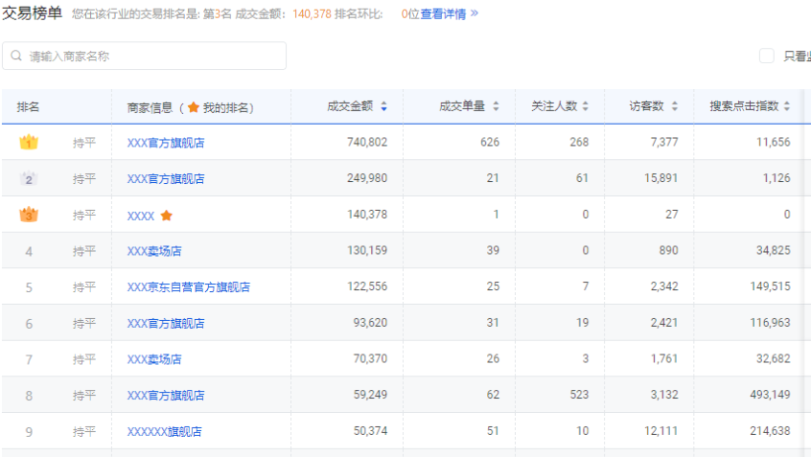Toggle the 只看 checkbox at top right

pos(766,57)
